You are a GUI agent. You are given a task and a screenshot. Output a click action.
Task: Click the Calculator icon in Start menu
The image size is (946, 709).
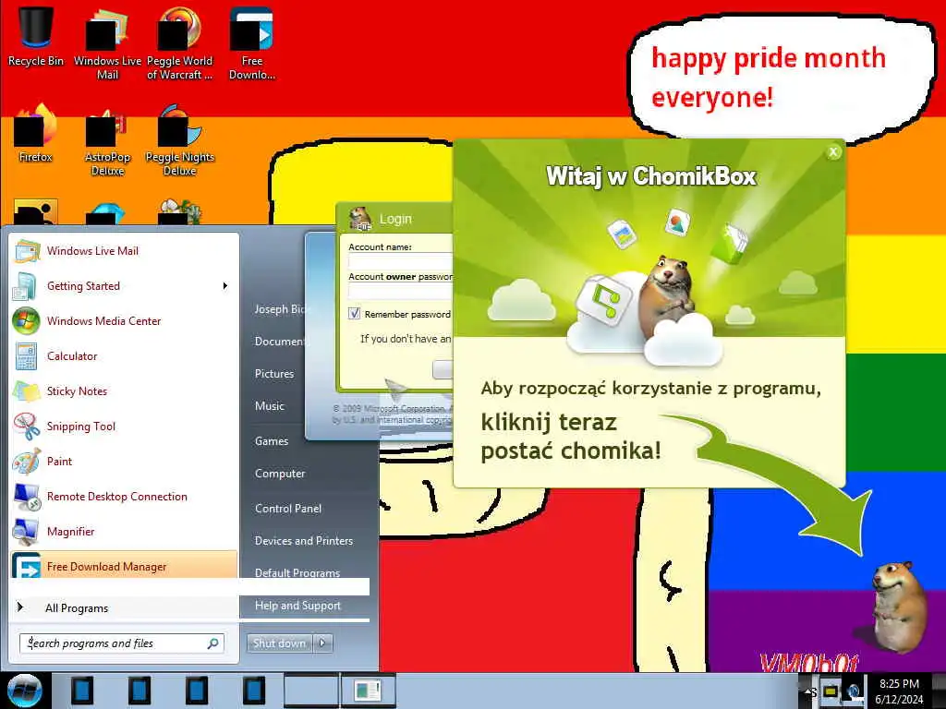coord(26,355)
